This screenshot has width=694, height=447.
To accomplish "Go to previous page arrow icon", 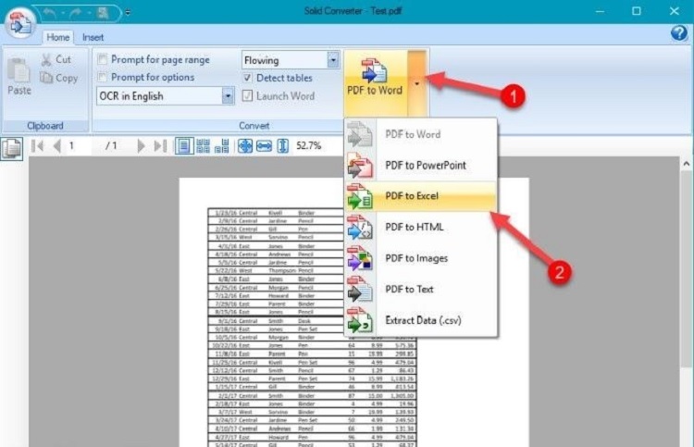I will 56,145.
